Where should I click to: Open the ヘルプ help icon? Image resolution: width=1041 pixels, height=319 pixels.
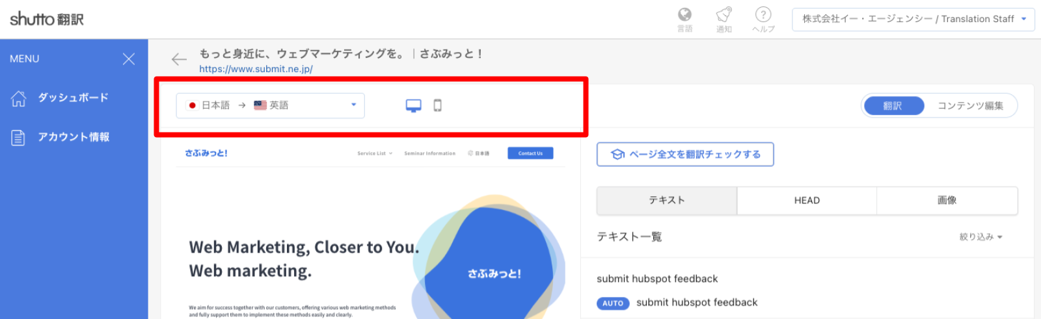(763, 19)
